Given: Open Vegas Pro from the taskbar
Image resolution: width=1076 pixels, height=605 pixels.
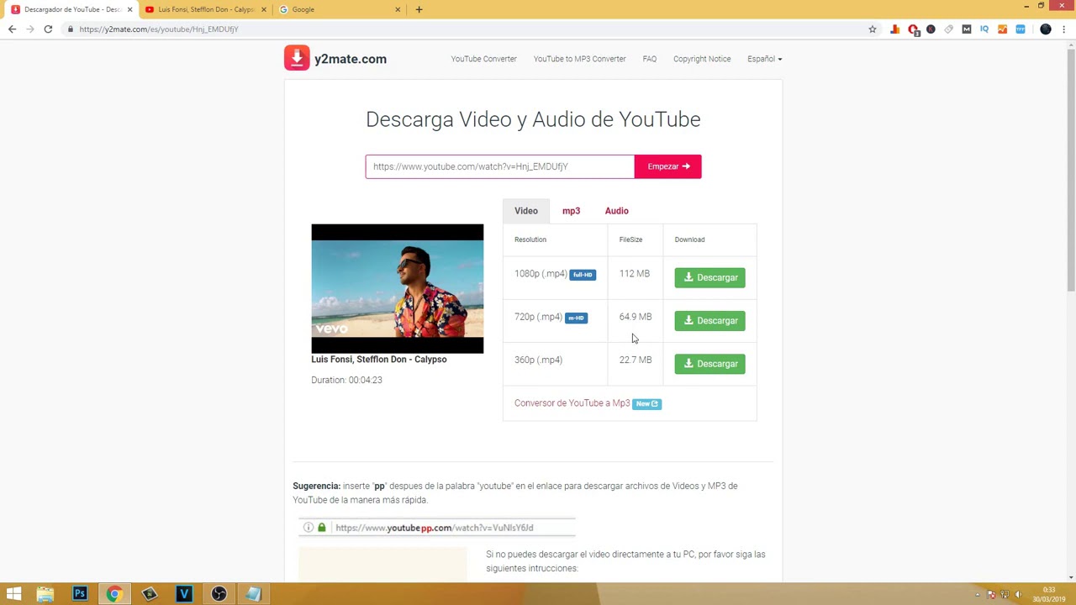Looking at the screenshot, I should point(184,594).
